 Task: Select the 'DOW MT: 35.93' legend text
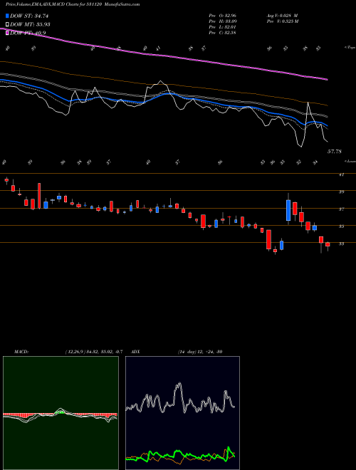tap(30, 25)
